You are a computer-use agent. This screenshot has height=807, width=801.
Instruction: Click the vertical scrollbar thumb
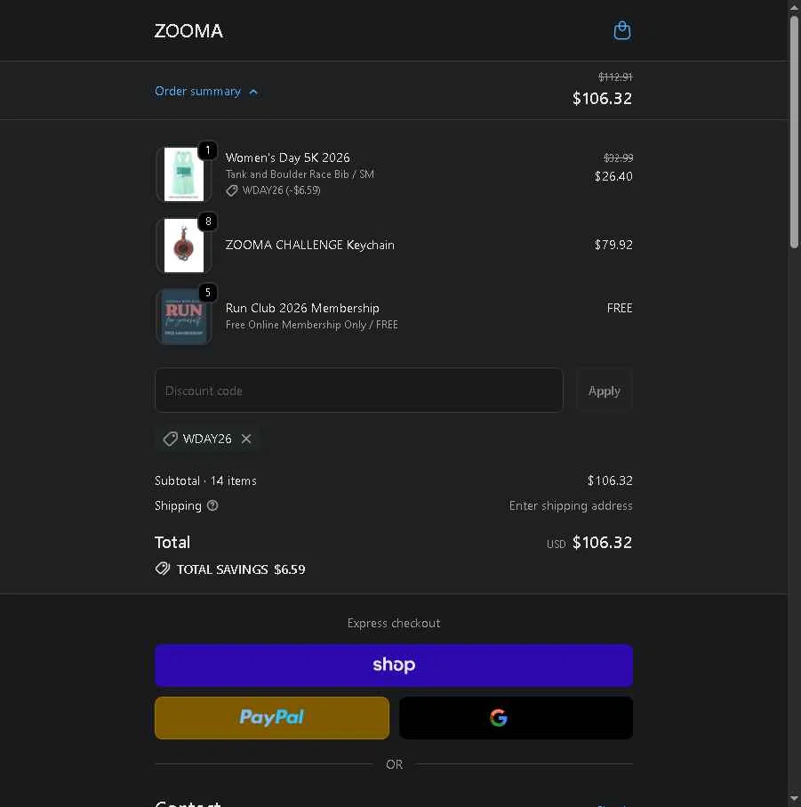pos(794,132)
